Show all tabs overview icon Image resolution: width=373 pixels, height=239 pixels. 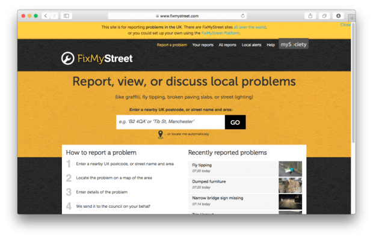(324, 16)
